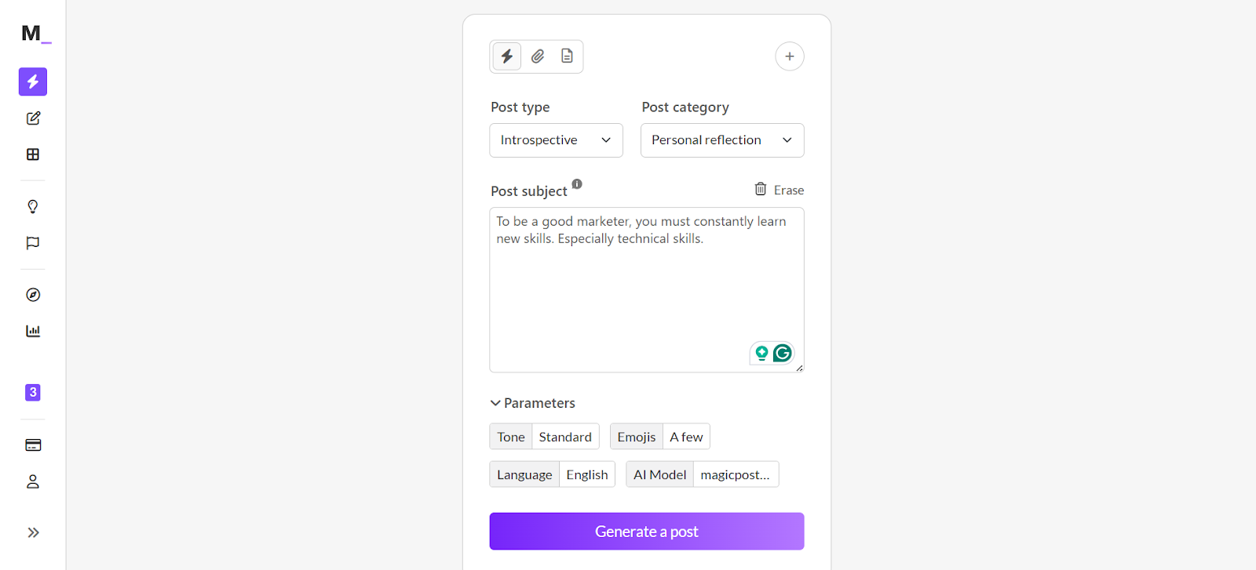Select the document tab icon

tap(567, 56)
